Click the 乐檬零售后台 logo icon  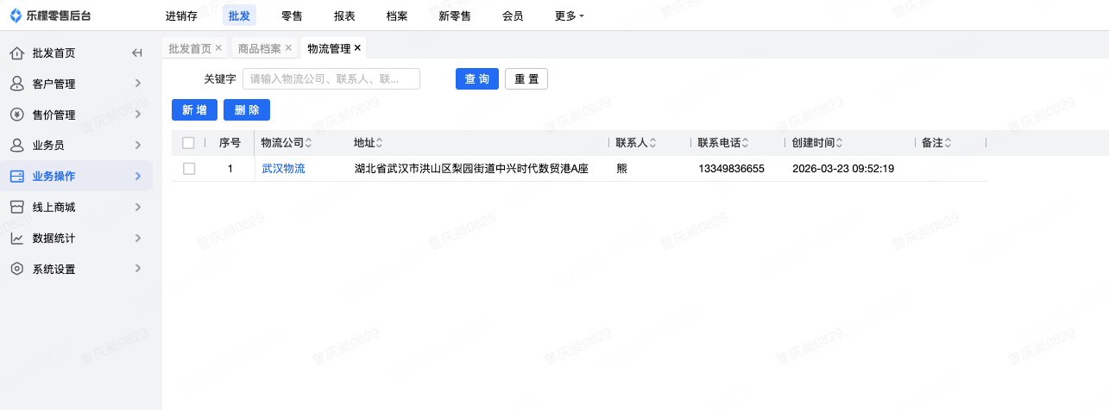(x=16, y=16)
